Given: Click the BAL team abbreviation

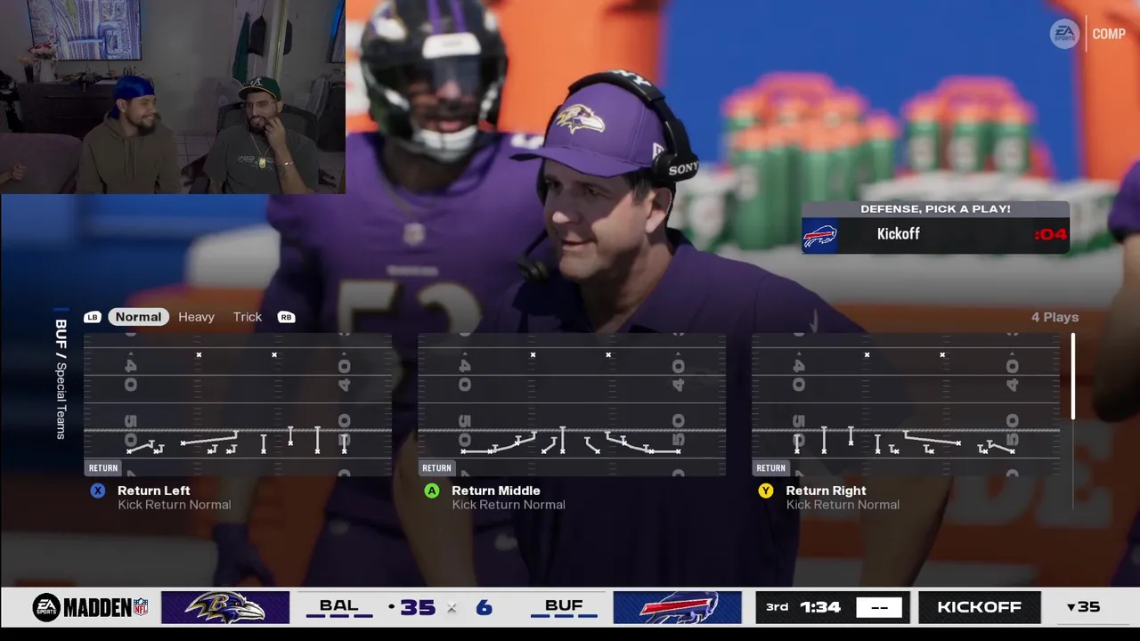Looking at the screenshot, I should [x=339, y=605].
